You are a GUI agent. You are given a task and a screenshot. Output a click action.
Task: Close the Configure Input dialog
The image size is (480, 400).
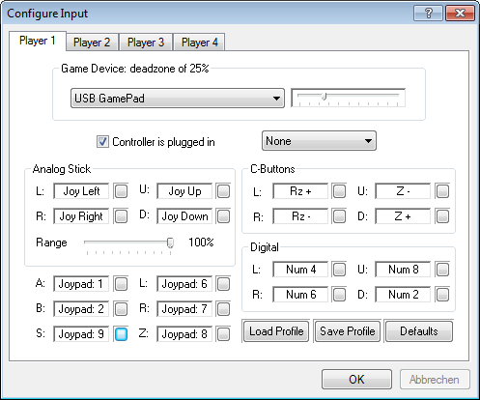click(x=461, y=14)
